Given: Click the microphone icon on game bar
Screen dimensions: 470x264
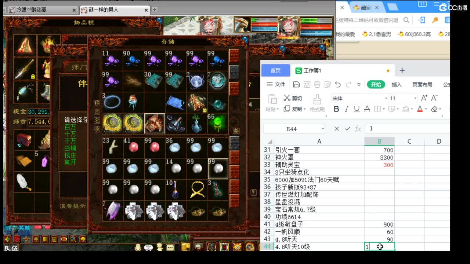Looking at the screenshot, I should coord(138,247).
